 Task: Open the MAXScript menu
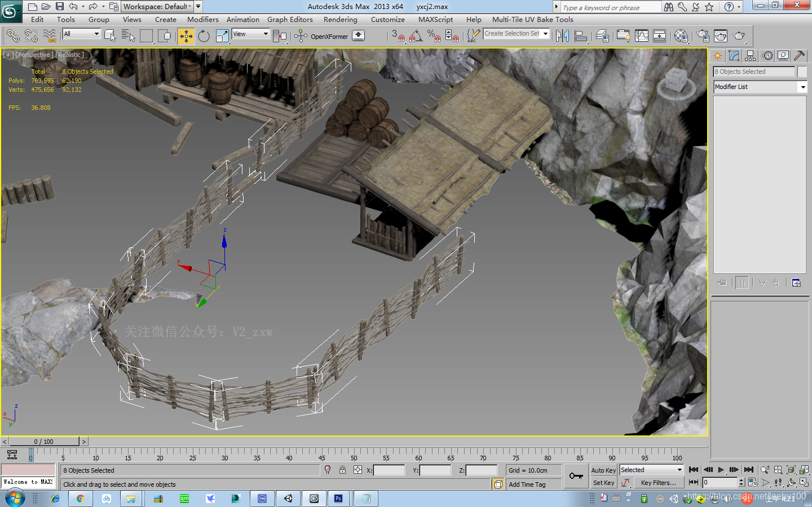click(x=435, y=19)
